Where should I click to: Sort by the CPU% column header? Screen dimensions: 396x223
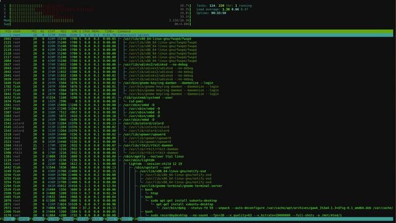86,32
